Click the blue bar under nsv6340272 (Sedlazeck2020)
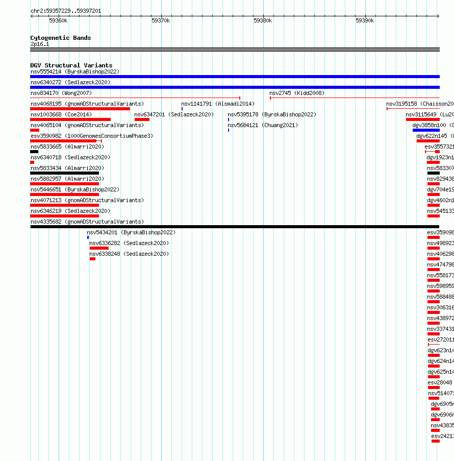 (x=235, y=87)
